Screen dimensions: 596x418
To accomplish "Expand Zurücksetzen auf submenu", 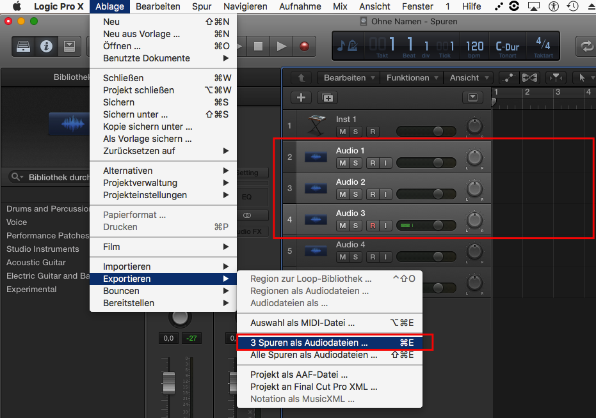I will pyautogui.click(x=163, y=151).
